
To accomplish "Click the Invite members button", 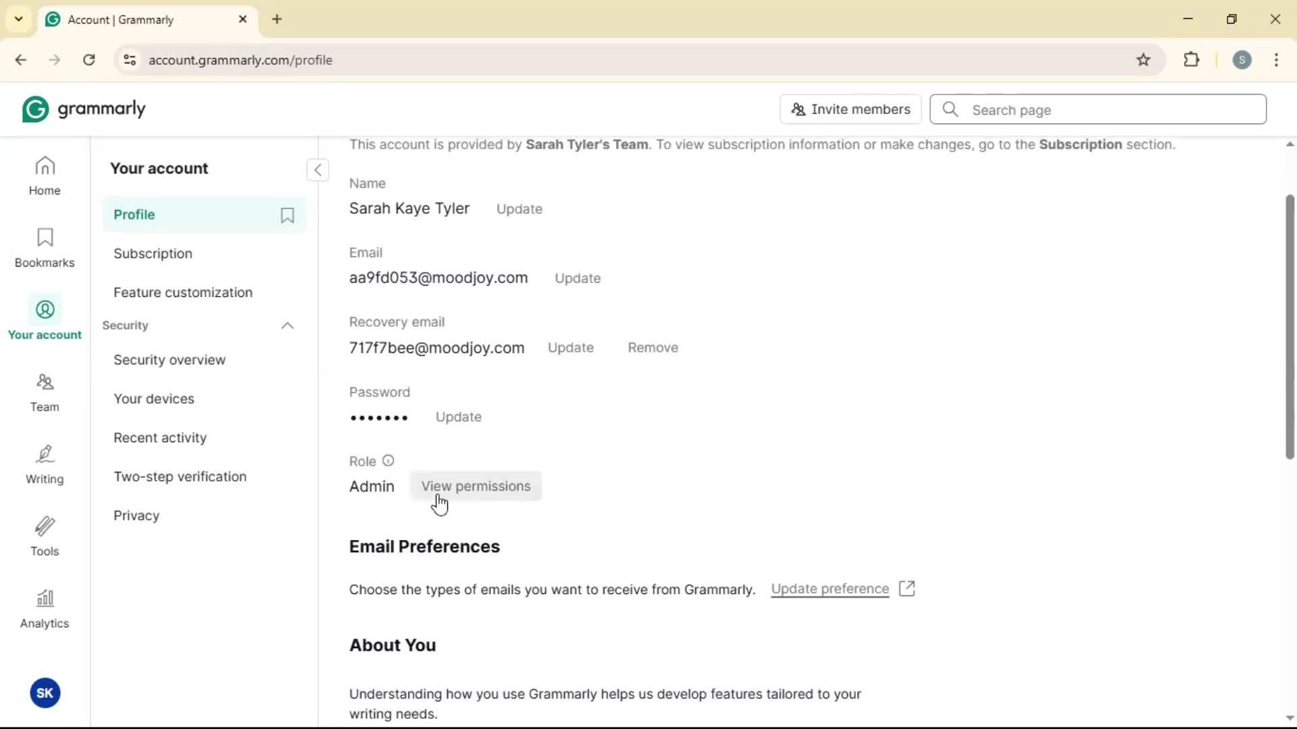I will pos(850,109).
